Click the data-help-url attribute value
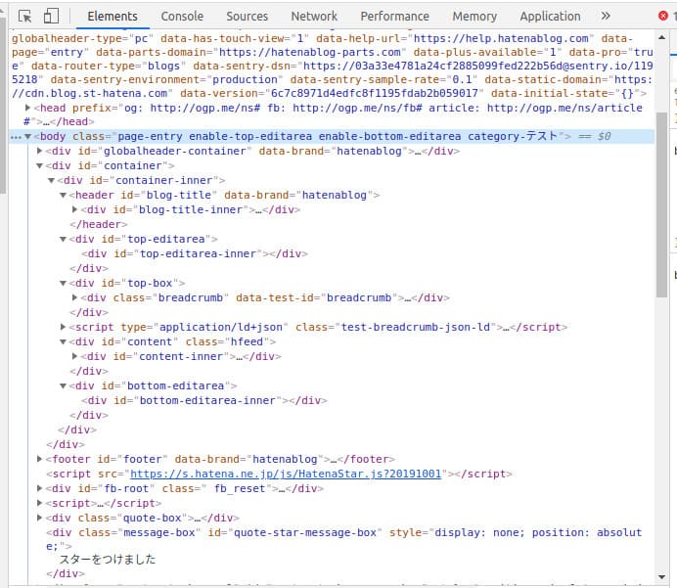 [501, 38]
